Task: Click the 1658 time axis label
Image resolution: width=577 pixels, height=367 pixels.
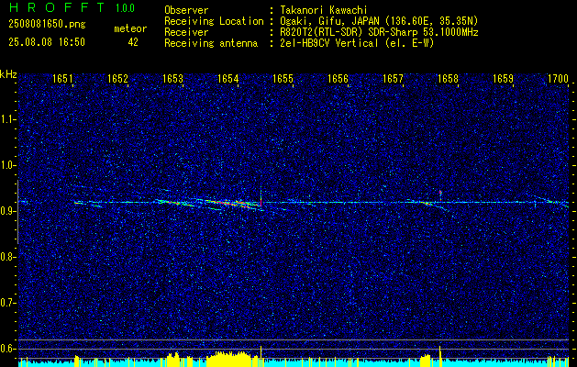Action: (449, 79)
